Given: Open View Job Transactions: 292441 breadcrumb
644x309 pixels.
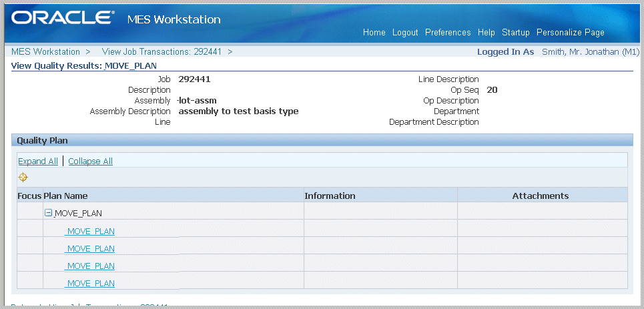Looking at the screenshot, I should coord(162,52).
